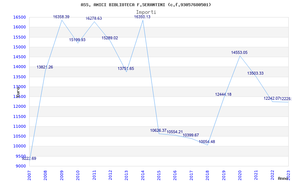The width and height of the screenshot is (292, 182).
Task: Select data label 15199.93
Action: click(77, 40)
